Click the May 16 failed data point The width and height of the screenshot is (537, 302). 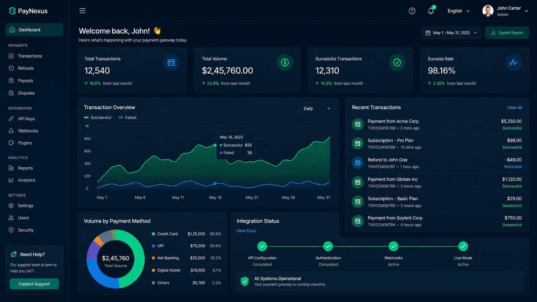point(215,184)
